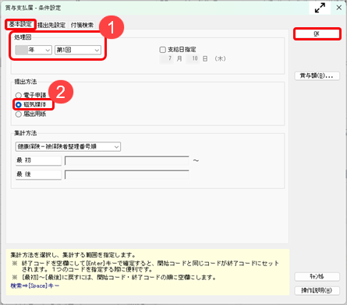
Task: Click the 最後 end code input field
Action: pyautogui.click(x=127, y=174)
